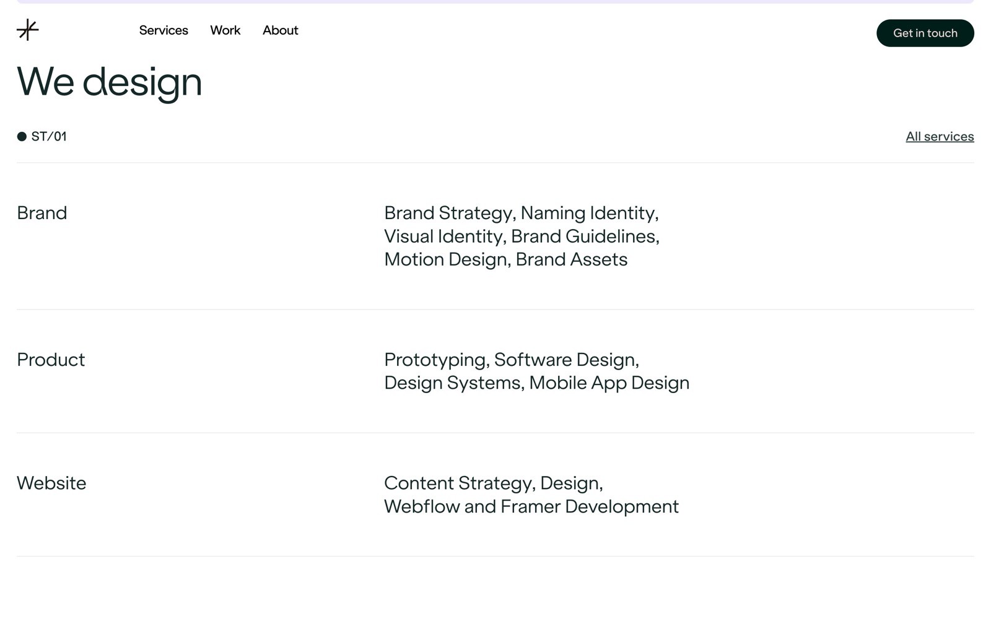Click the Brand Strategy service text
Screen dimensions: 991x619
tap(448, 213)
